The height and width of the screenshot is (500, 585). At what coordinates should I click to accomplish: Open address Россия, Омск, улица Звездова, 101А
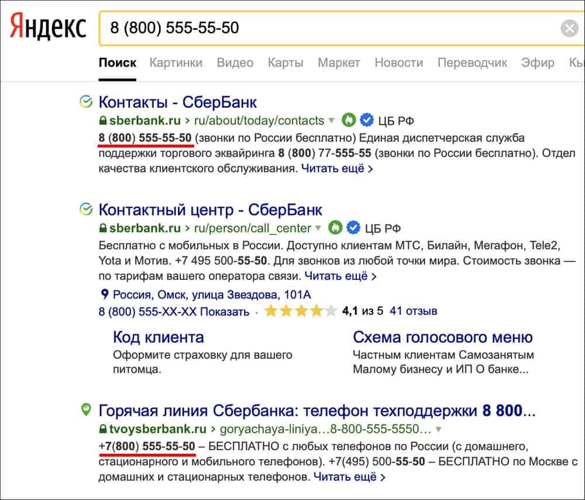[x=212, y=294]
